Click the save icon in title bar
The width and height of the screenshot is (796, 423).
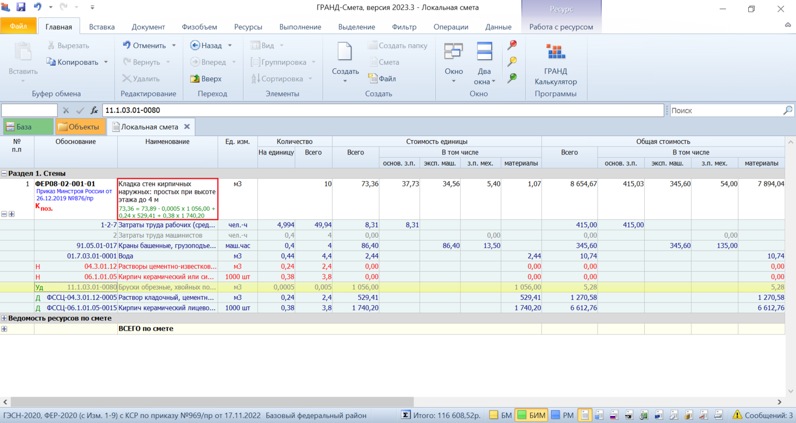coord(21,7)
